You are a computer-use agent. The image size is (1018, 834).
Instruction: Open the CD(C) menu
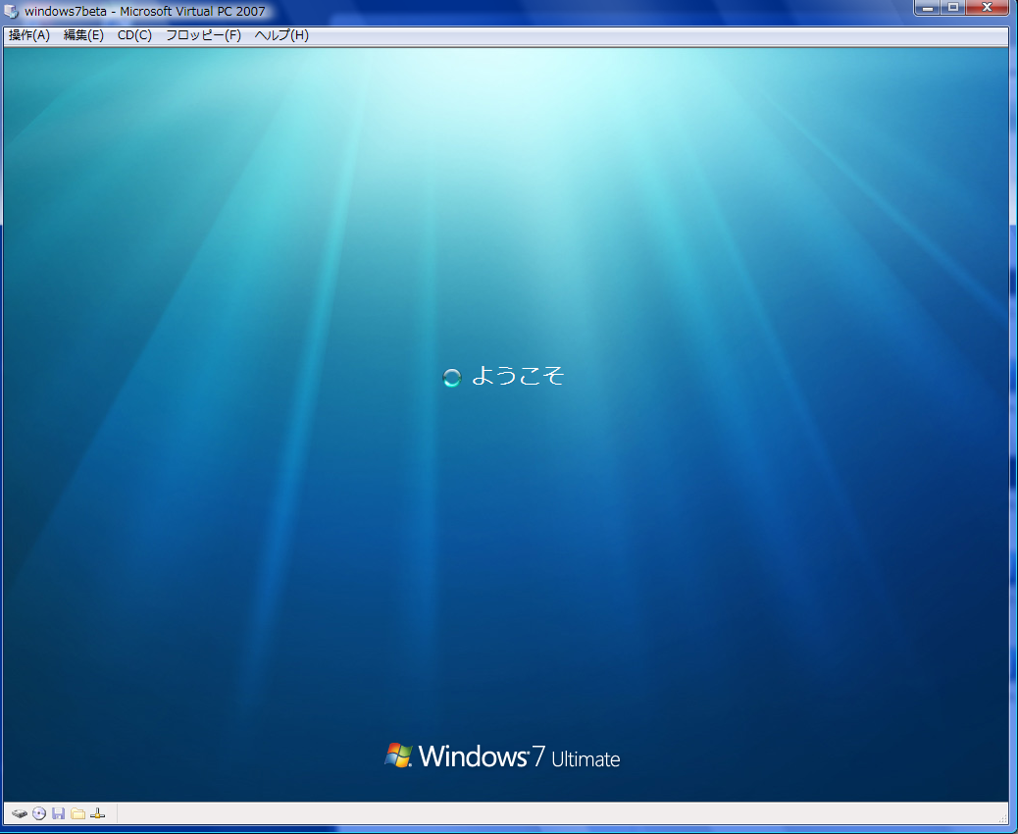tap(134, 35)
